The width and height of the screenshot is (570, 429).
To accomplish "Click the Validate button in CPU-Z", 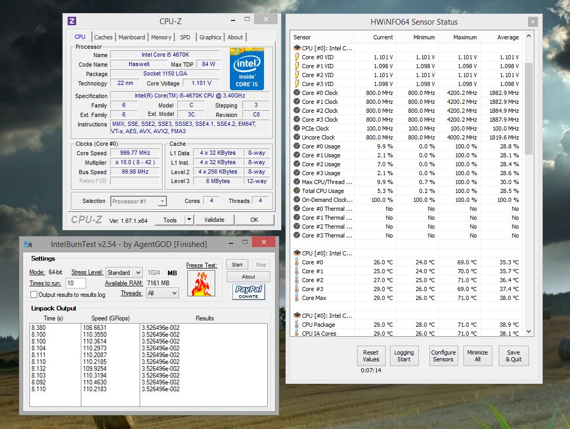I will [215, 220].
